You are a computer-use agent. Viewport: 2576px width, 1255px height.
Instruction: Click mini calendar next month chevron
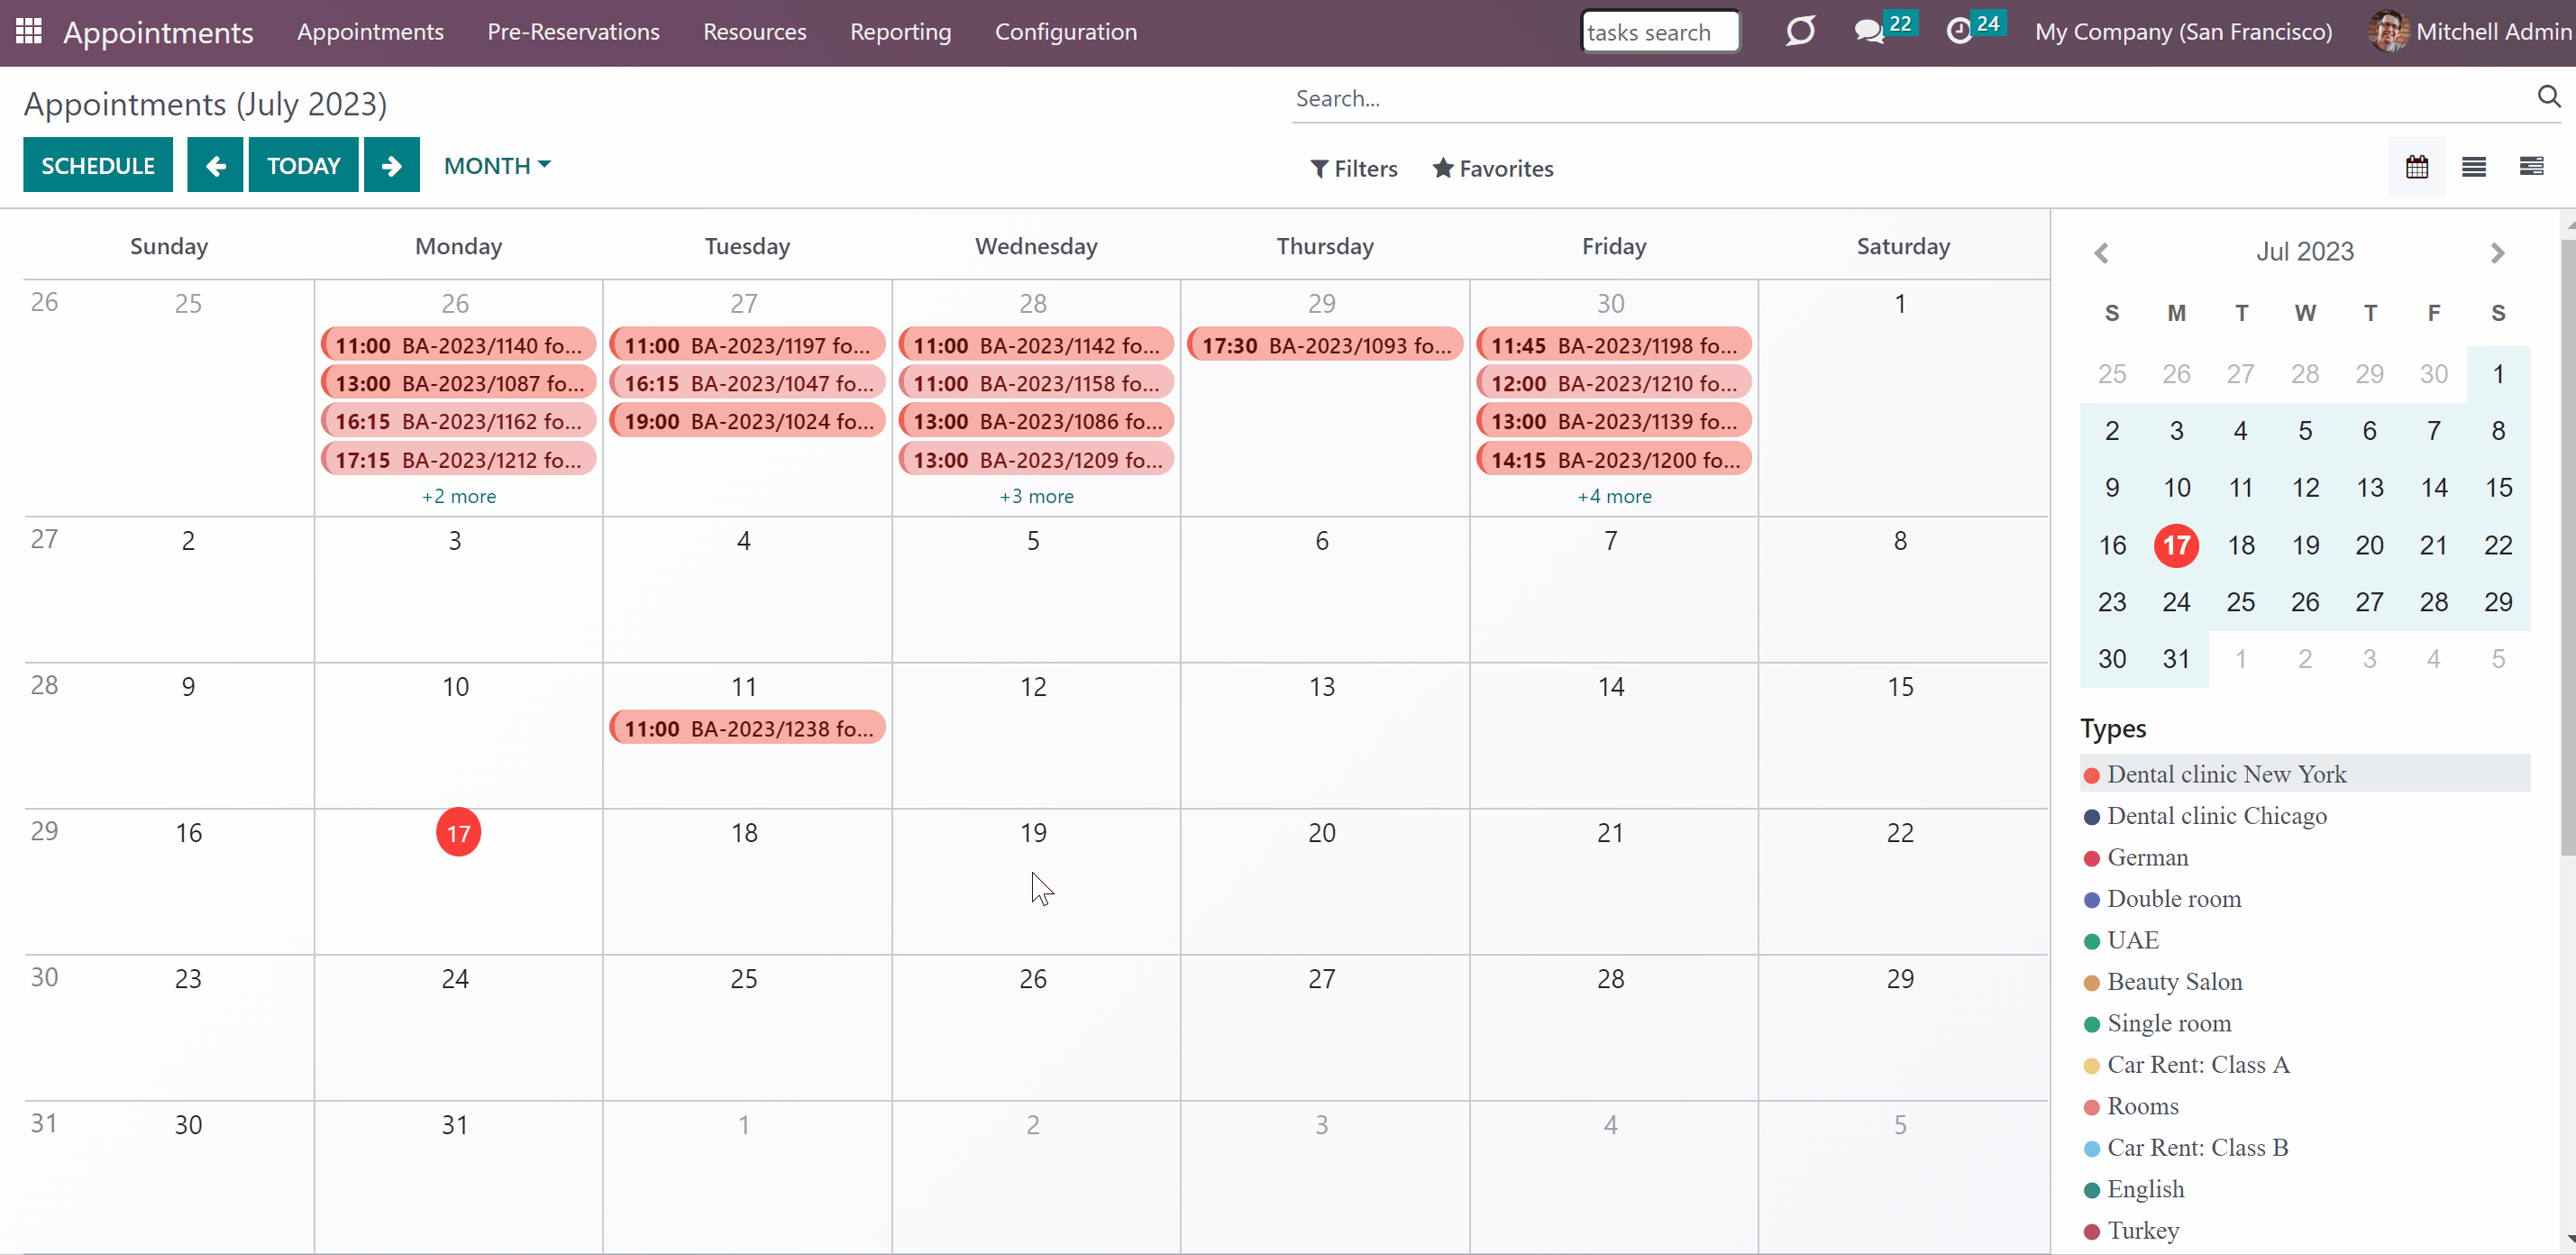click(2497, 253)
